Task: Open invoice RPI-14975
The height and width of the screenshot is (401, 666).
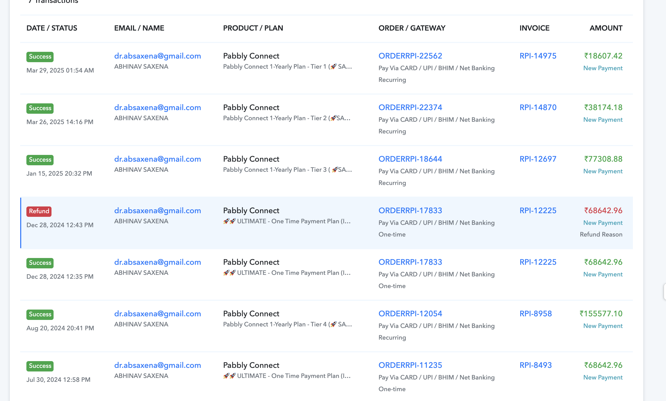Action: pyautogui.click(x=538, y=56)
